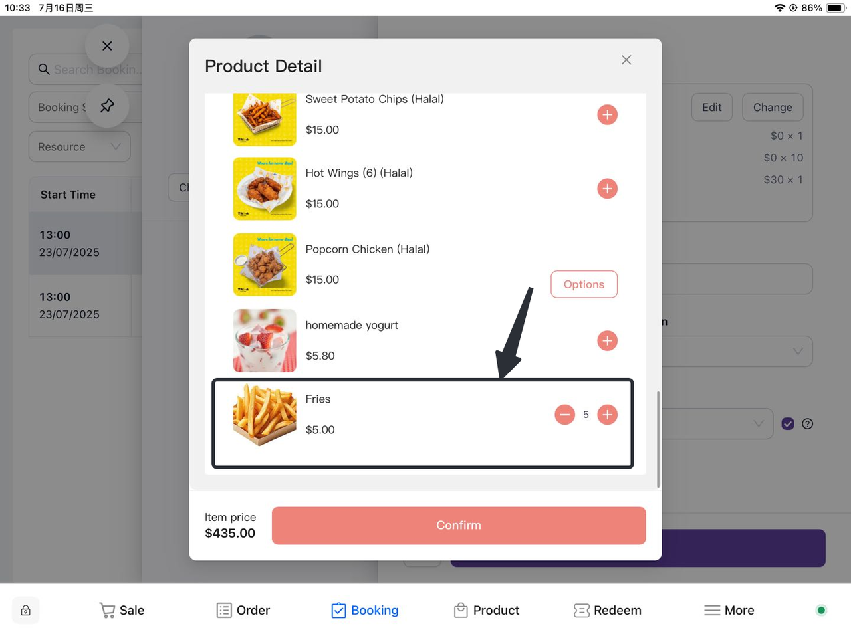Tap the lock icon in bottom bar
The width and height of the screenshot is (851, 638).
26,610
